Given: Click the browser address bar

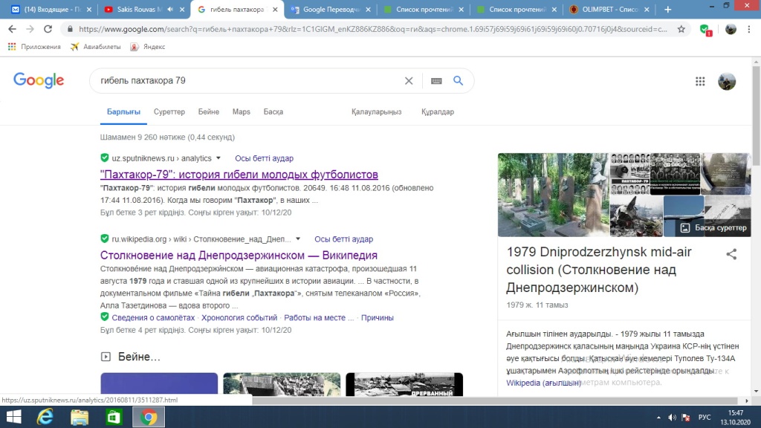Looking at the screenshot, I should pos(373,29).
